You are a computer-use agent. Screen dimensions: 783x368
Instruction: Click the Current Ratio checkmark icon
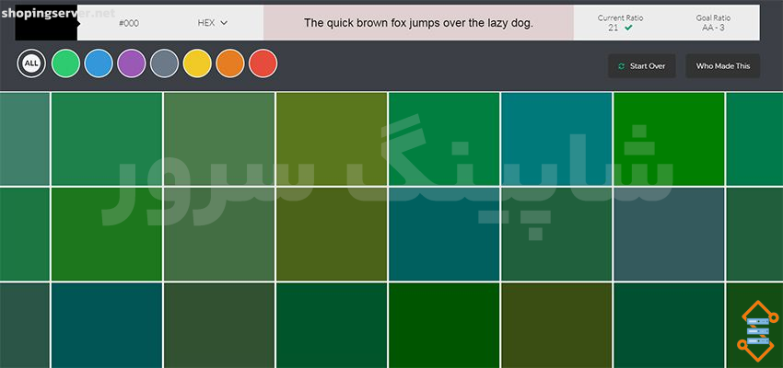coord(628,28)
